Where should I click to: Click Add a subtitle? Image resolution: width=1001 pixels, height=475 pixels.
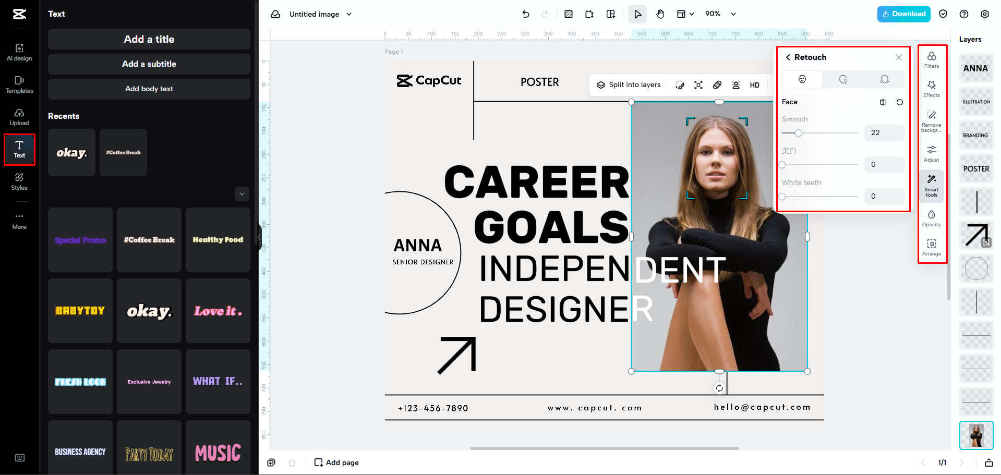coord(149,64)
